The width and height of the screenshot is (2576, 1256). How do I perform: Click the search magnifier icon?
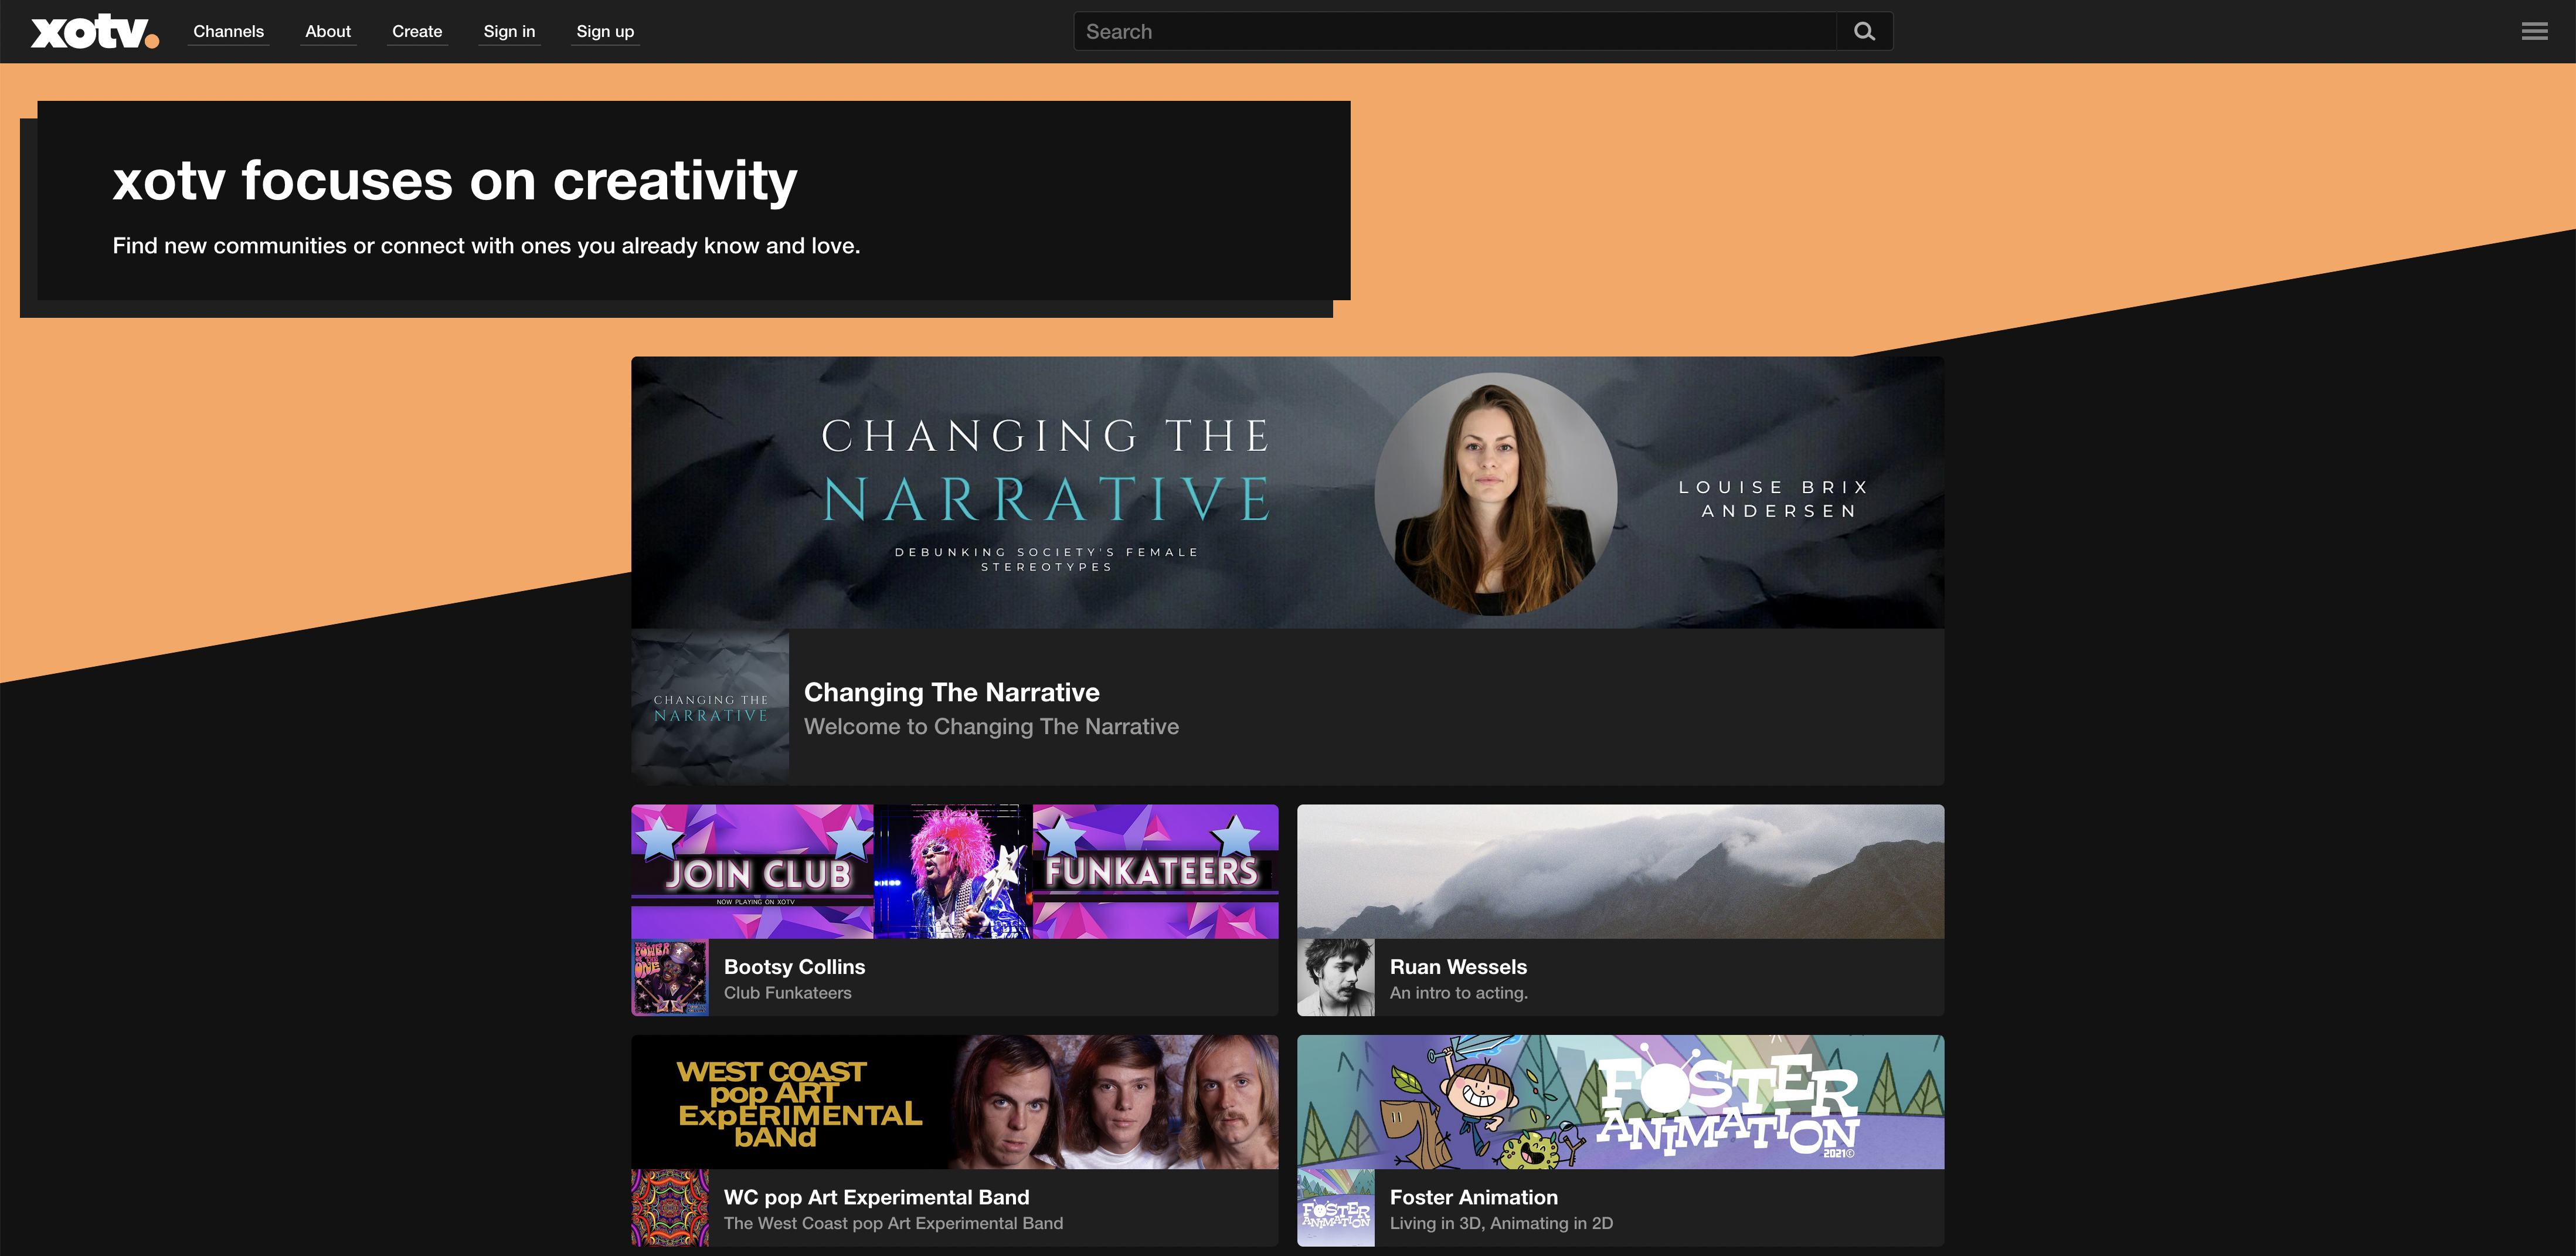(1864, 32)
